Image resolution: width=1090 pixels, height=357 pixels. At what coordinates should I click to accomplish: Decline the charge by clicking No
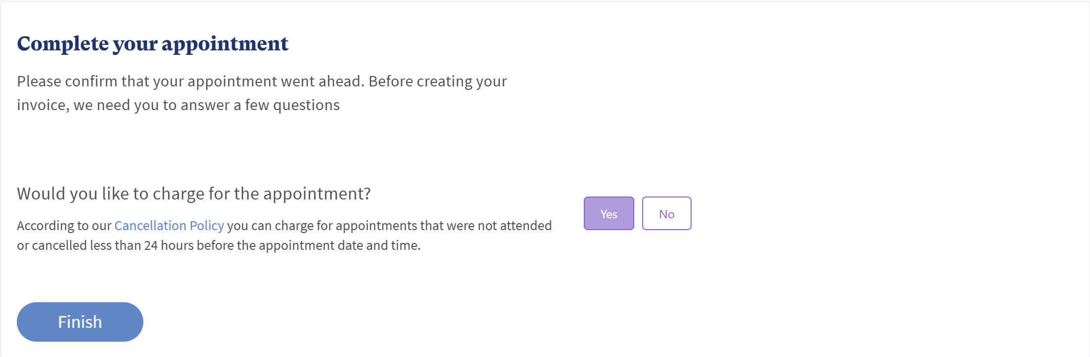pyautogui.click(x=666, y=214)
